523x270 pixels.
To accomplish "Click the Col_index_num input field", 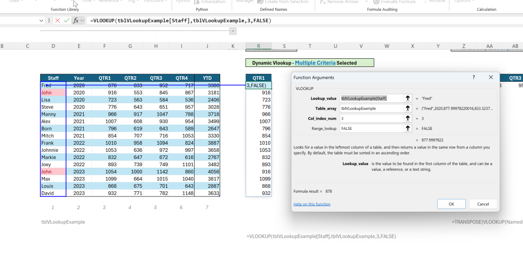I will click(x=372, y=118).
